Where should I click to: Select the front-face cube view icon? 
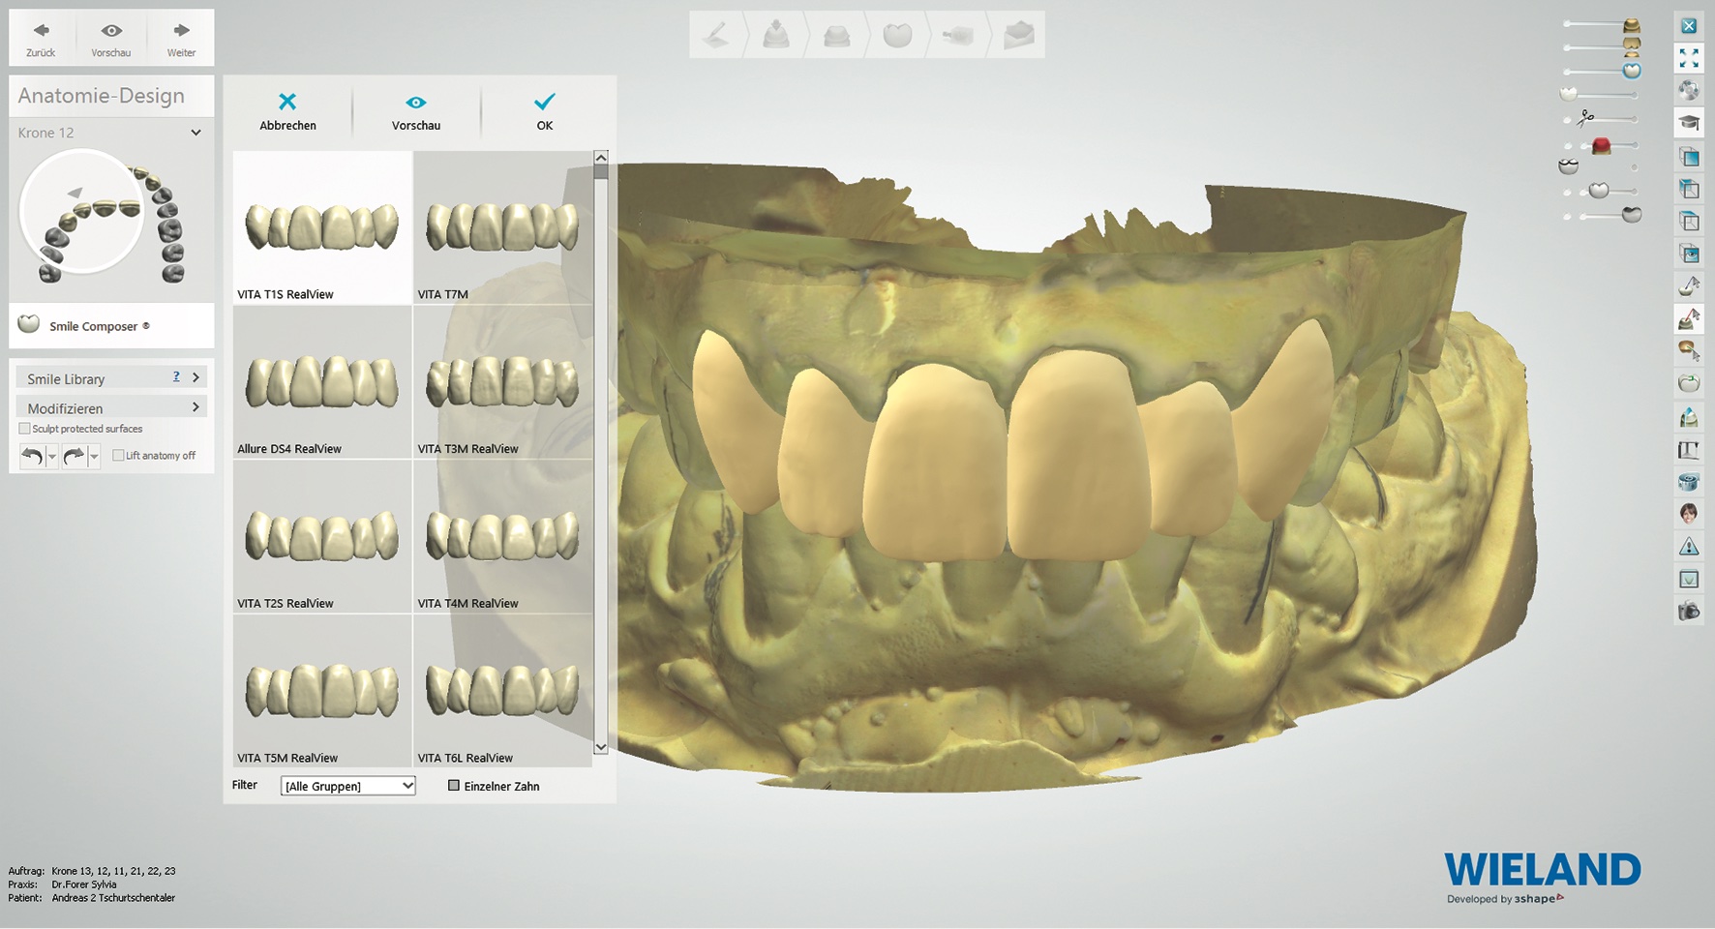(x=1689, y=157)
